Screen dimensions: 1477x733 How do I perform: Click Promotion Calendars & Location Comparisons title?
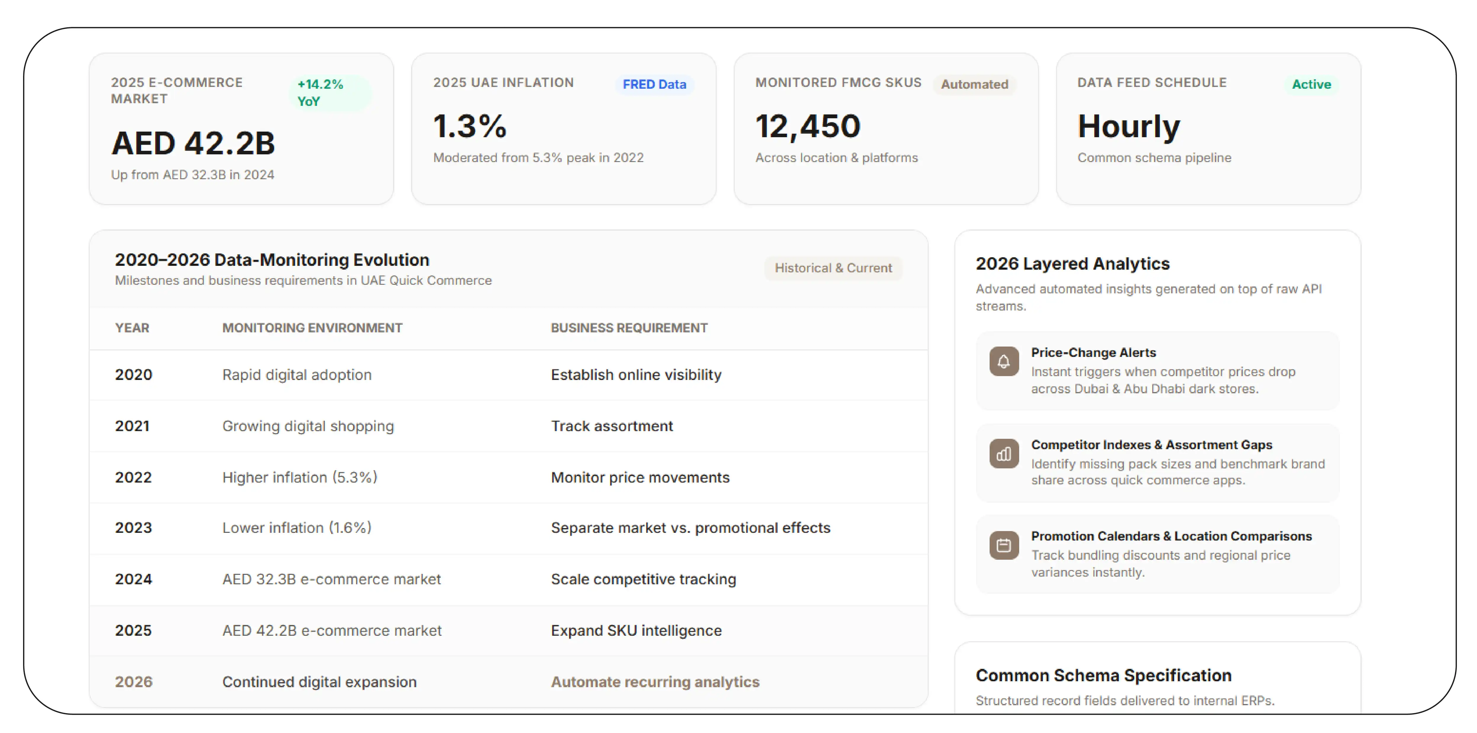point(1171,536)
